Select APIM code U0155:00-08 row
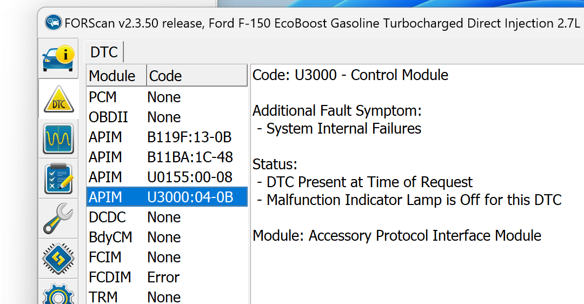The image size is (584, 304). click(x=167, y=177)
